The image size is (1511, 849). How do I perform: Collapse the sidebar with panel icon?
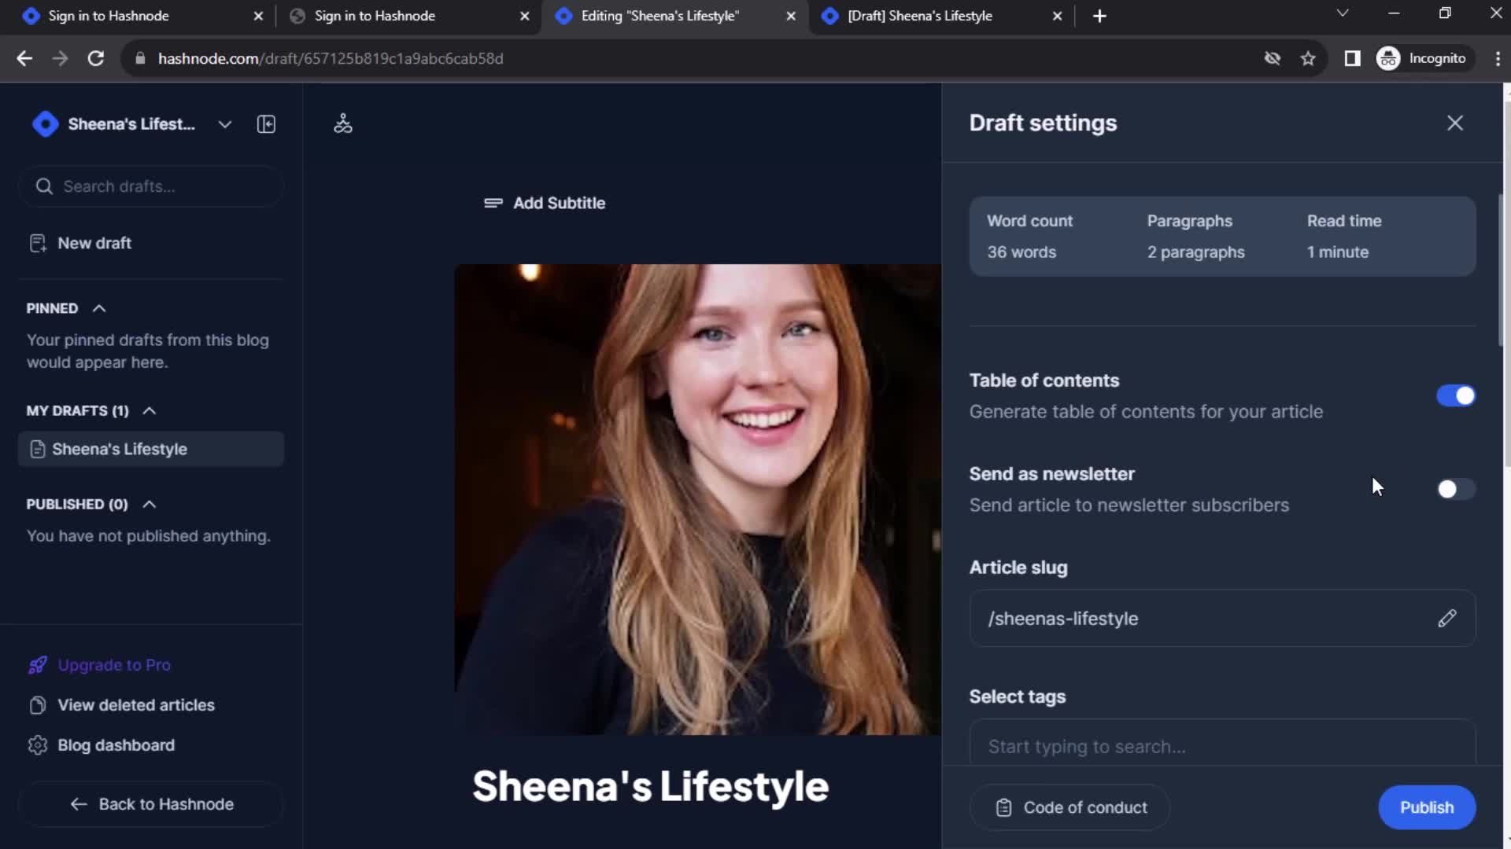[266, 124]
